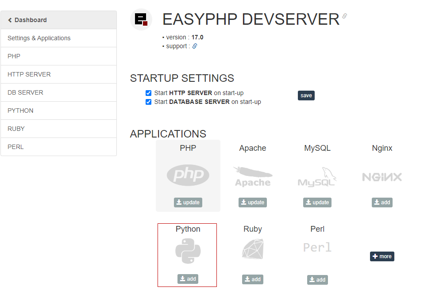
Task: Click the Perl logo
Action: tap(317, 248)
